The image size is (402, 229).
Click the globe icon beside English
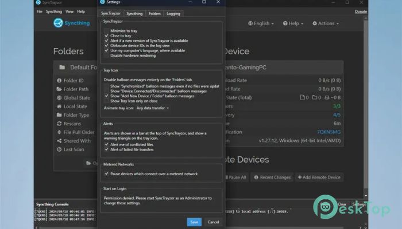250,23
